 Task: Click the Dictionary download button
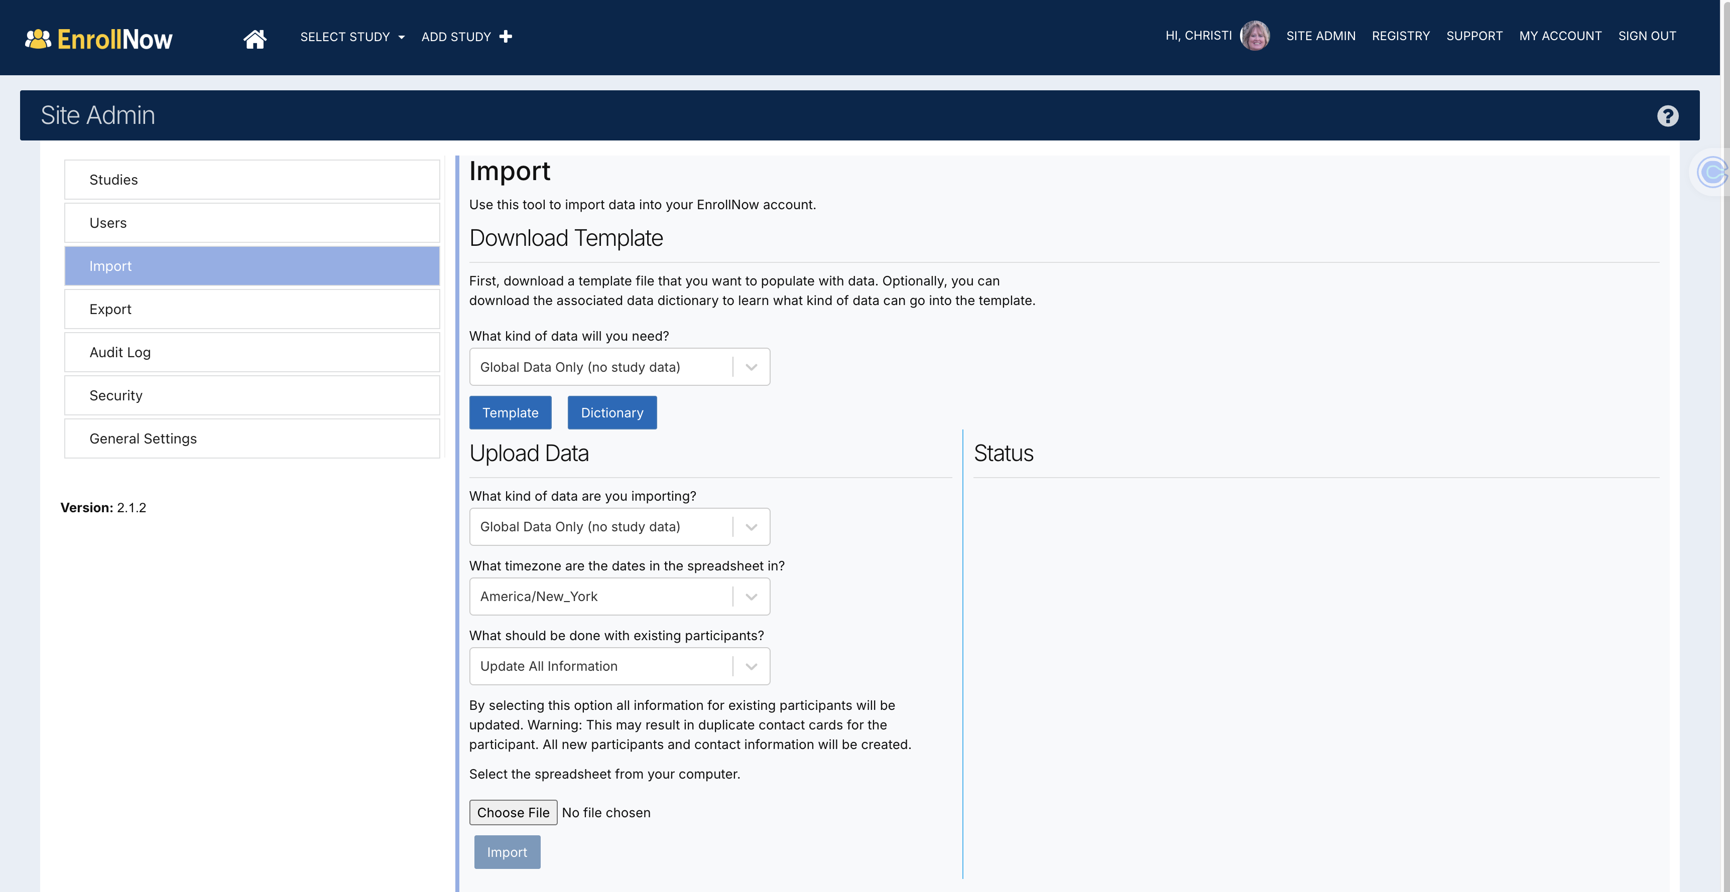tap(611, 413)
